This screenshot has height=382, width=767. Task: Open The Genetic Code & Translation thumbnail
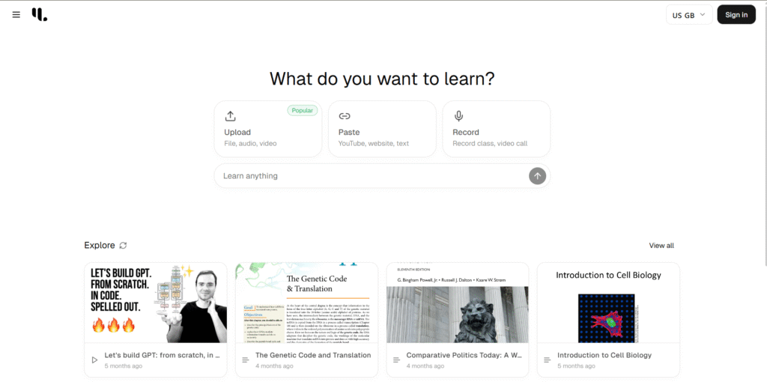(x=306, y=303)
